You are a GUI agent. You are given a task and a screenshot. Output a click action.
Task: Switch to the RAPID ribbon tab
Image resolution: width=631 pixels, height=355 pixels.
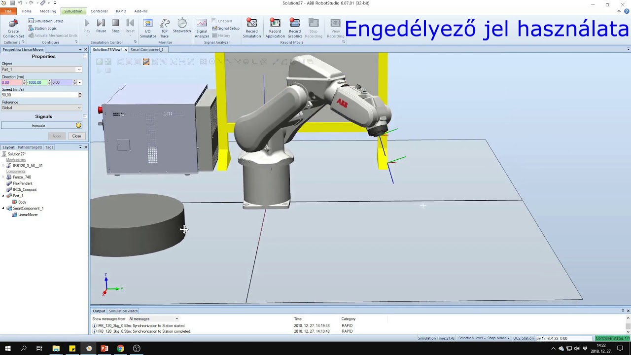(121, 11)
